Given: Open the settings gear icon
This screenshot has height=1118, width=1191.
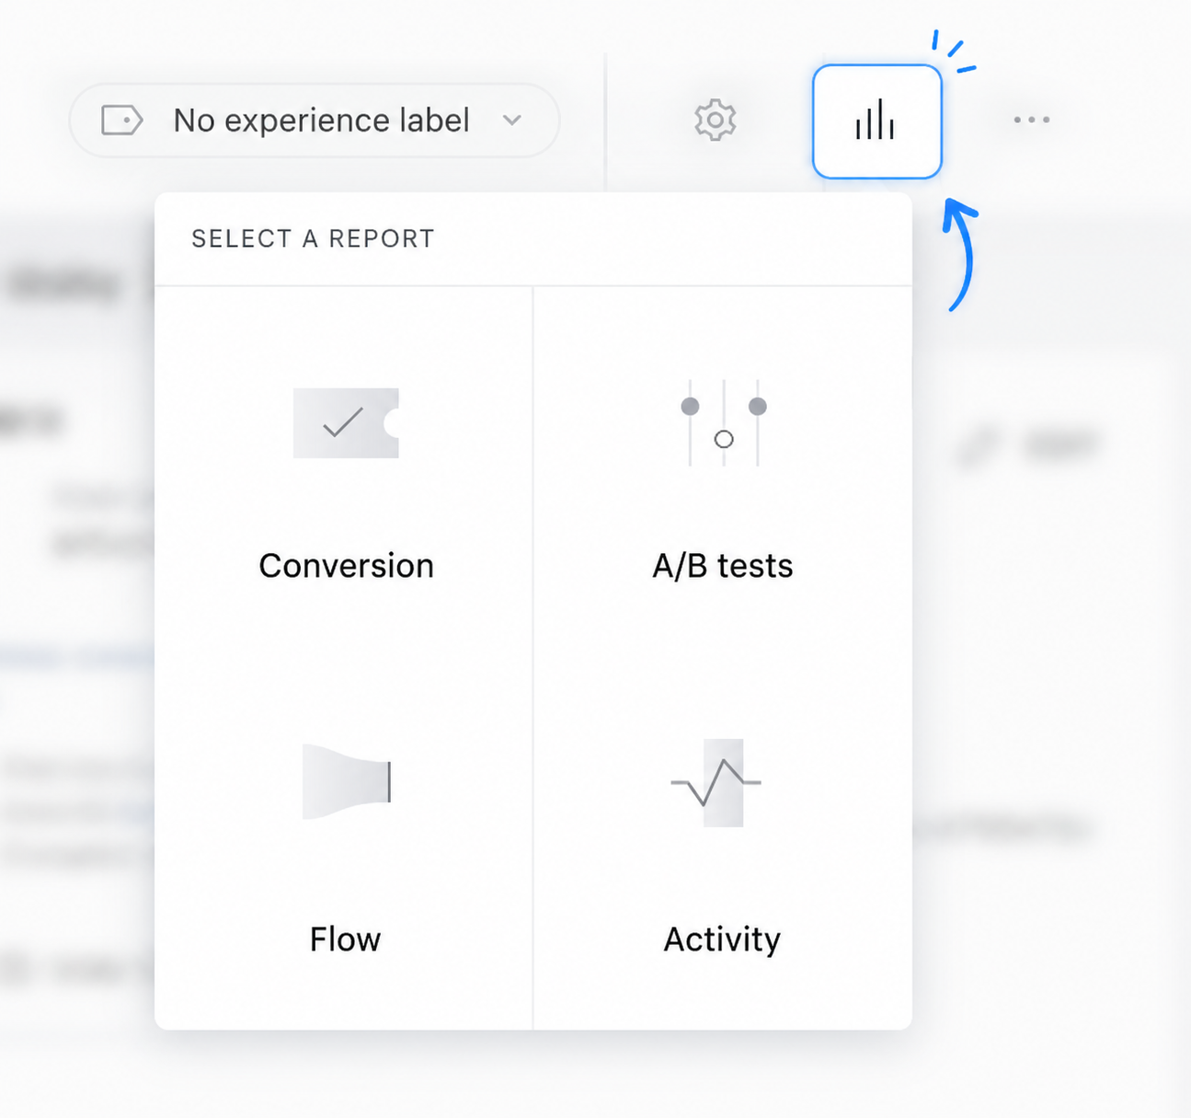Looking at the screenshot, I should coord(715,120).
